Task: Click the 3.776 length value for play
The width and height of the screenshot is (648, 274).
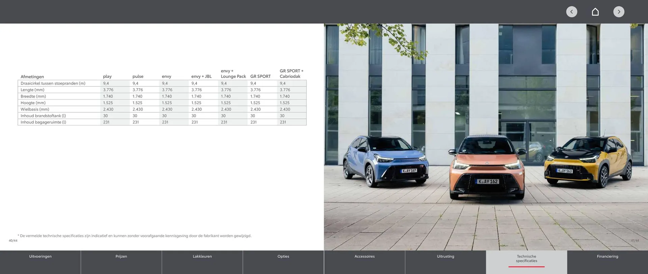Action: tap(108, 90)
